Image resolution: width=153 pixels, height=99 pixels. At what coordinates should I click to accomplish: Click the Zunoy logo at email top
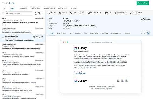tap(81, 48)
